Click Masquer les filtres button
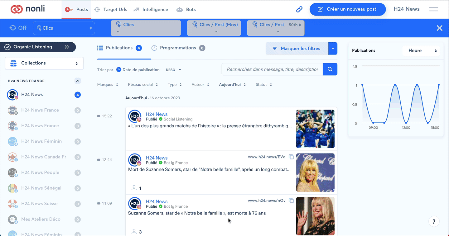Viewport: 449px width, 236px height. tap(297, 49)
